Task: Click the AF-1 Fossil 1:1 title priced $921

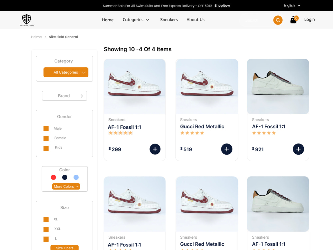Action: pos(269,126)
